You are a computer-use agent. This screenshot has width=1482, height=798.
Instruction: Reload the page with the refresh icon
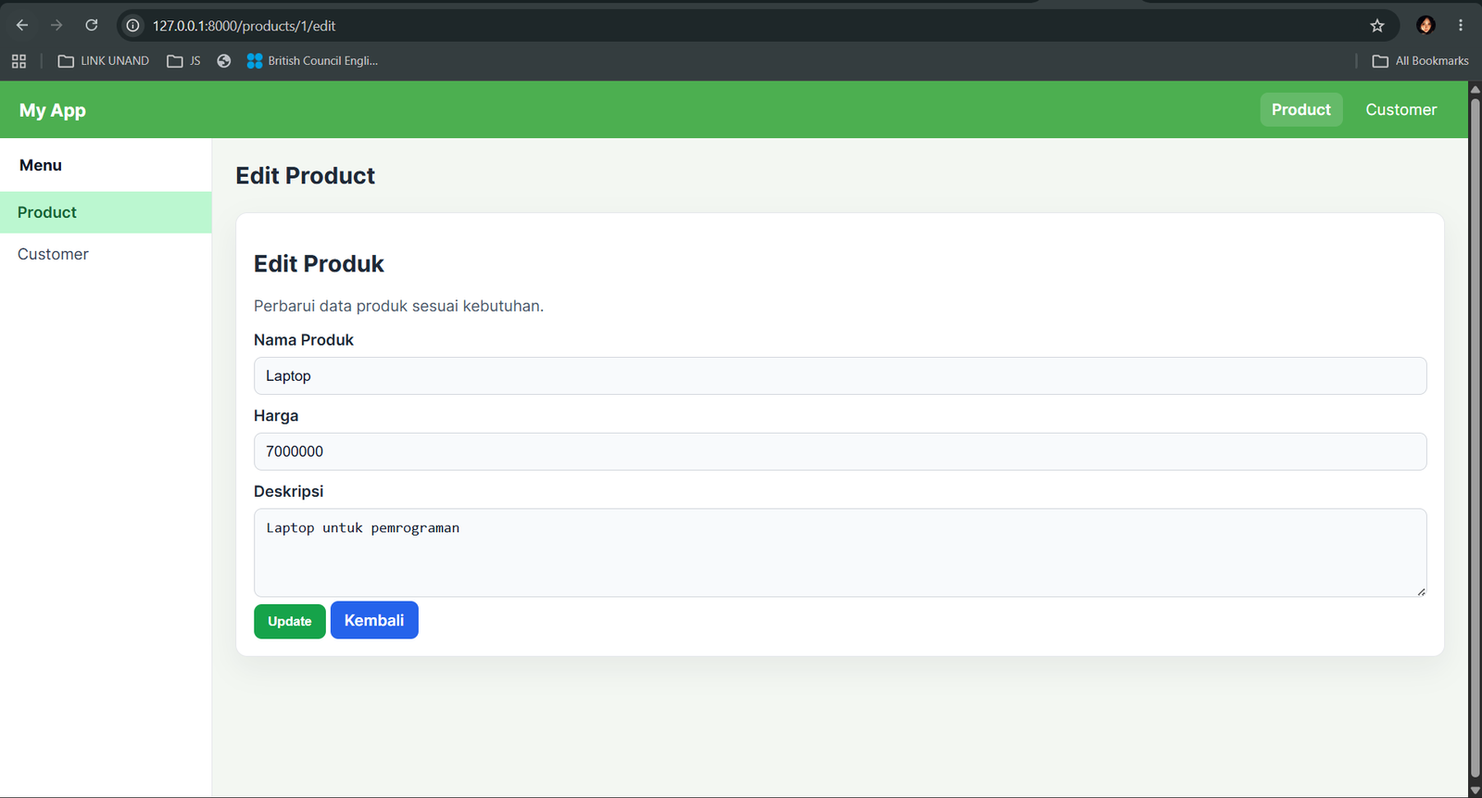(x=92, y=25)
